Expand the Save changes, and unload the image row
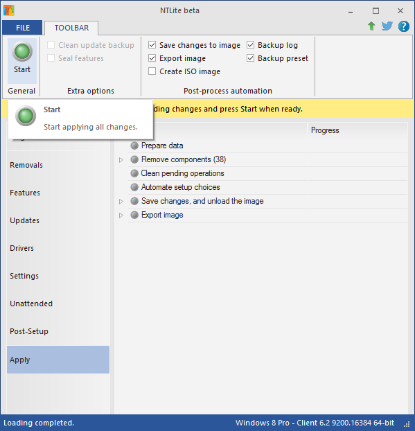 (x=121, y=202)
